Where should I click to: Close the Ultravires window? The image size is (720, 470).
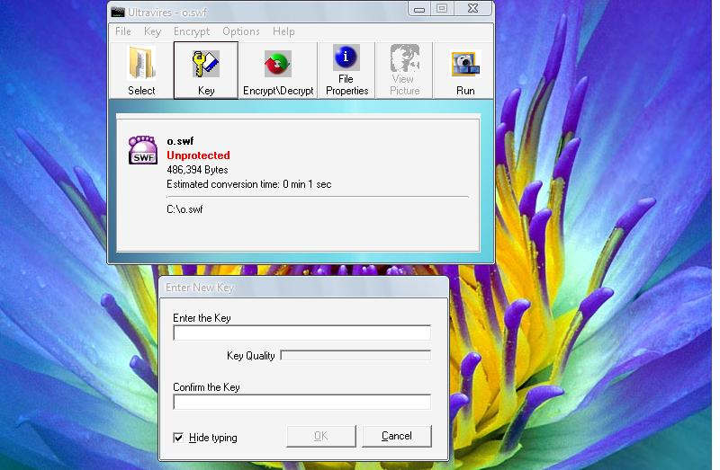point(473,9)
